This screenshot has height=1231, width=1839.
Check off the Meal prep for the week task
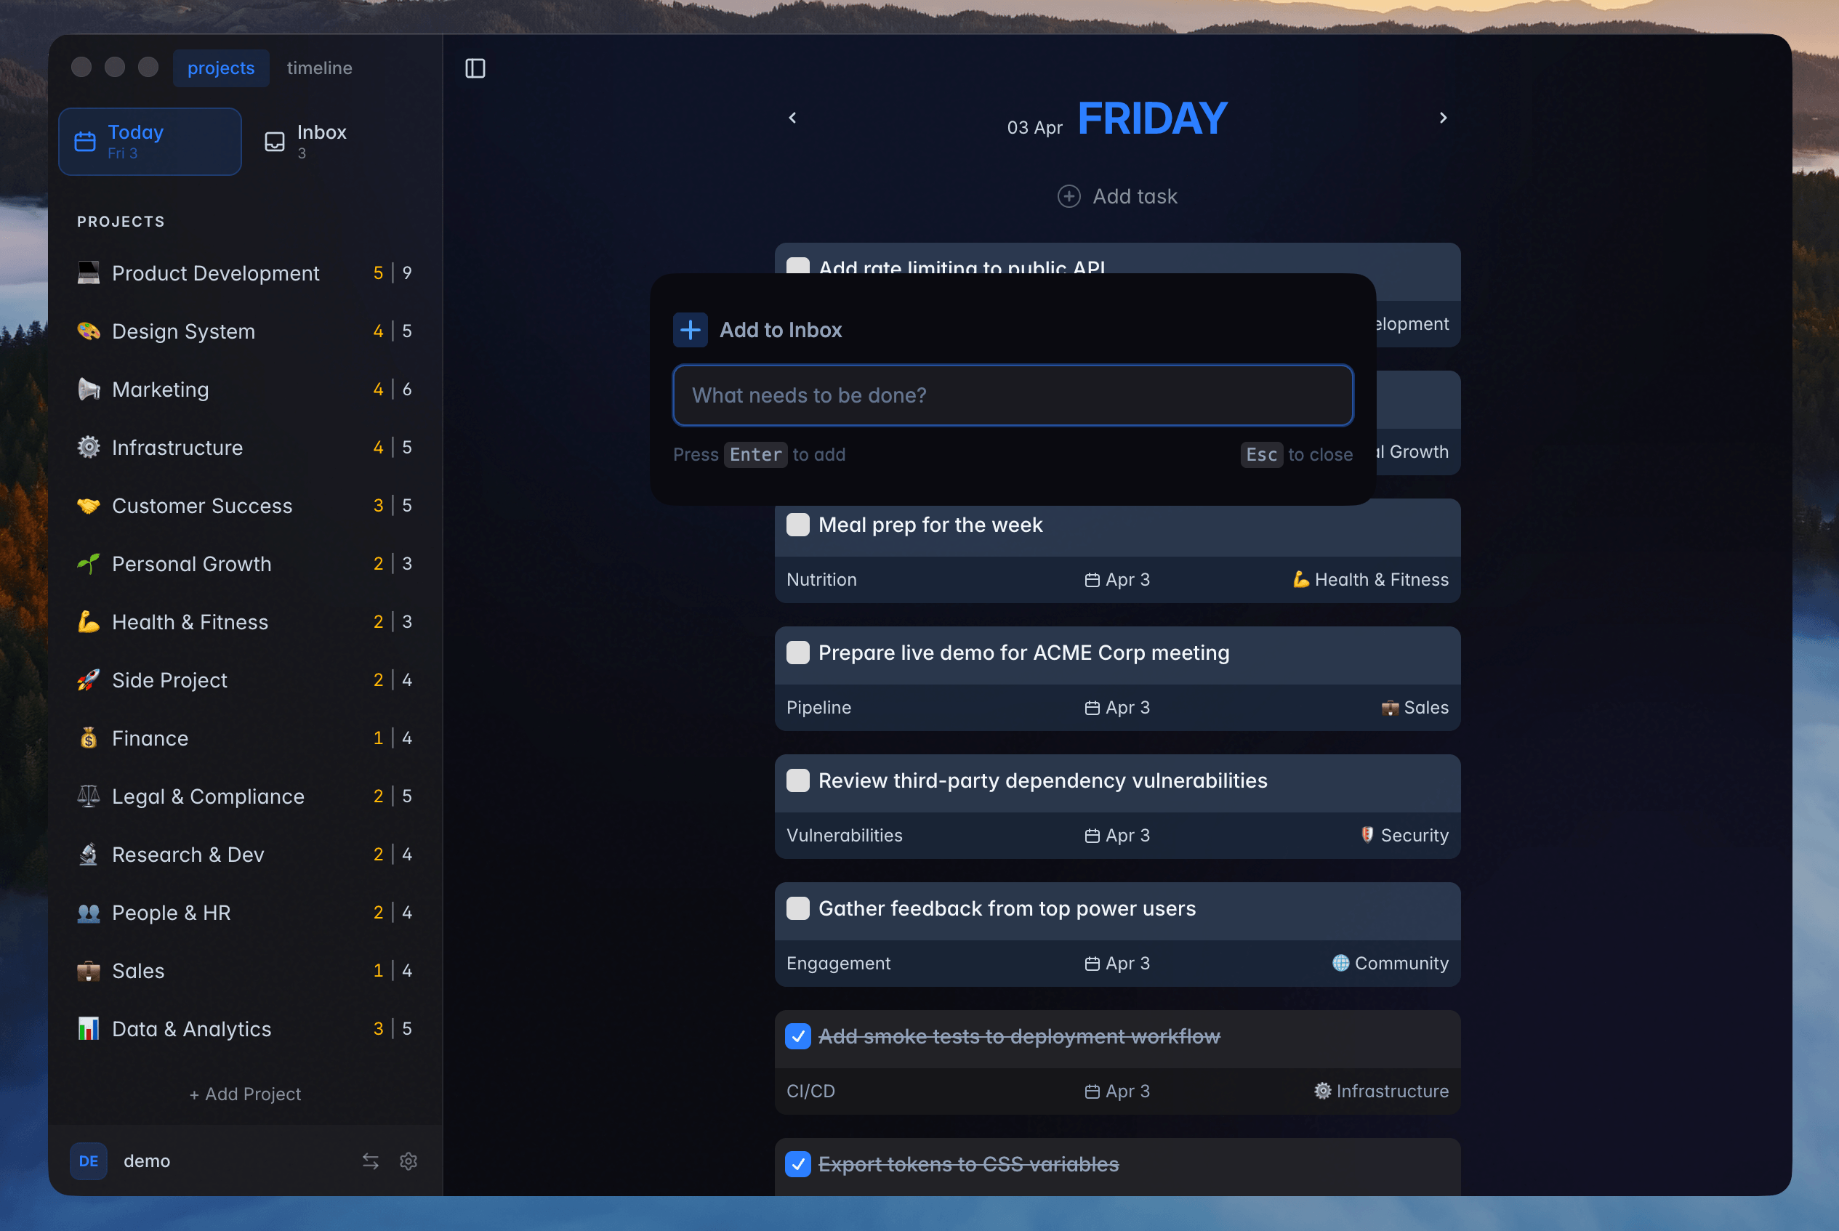tap(799, 525)
